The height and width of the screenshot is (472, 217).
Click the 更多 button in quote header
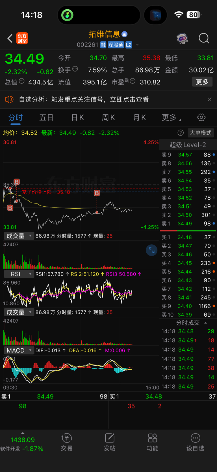pyautogui.click(x=202, y=82)
